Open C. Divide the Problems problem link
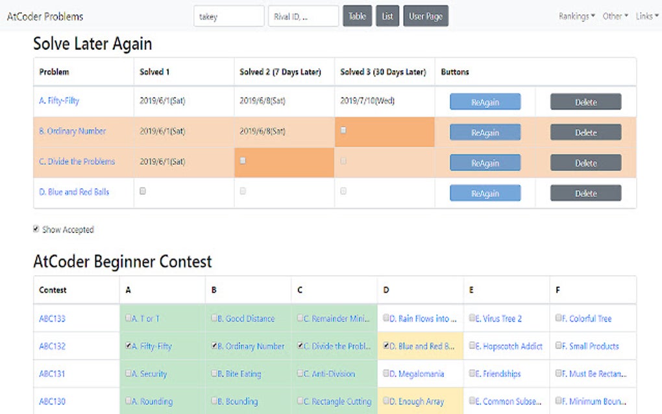Image resolution: width=662 pixels, height=414 pixels. pos(77,162)
